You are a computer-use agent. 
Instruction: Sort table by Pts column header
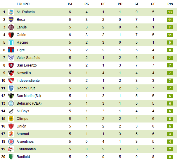(x=170, y=4)
